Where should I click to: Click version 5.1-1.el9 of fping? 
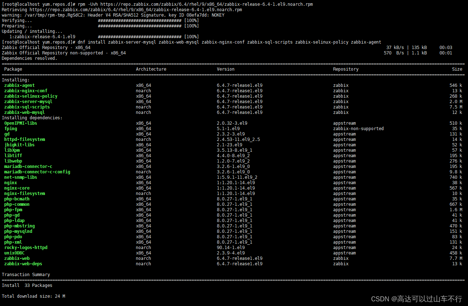click(228, 129)
